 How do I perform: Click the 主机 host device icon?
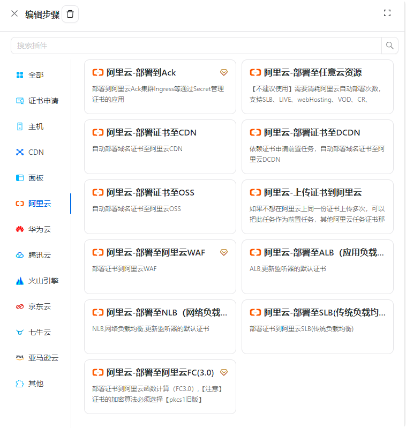tap(20, 126)
